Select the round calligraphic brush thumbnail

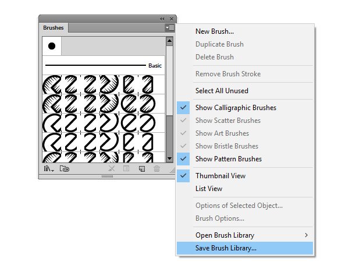[52, 45]
